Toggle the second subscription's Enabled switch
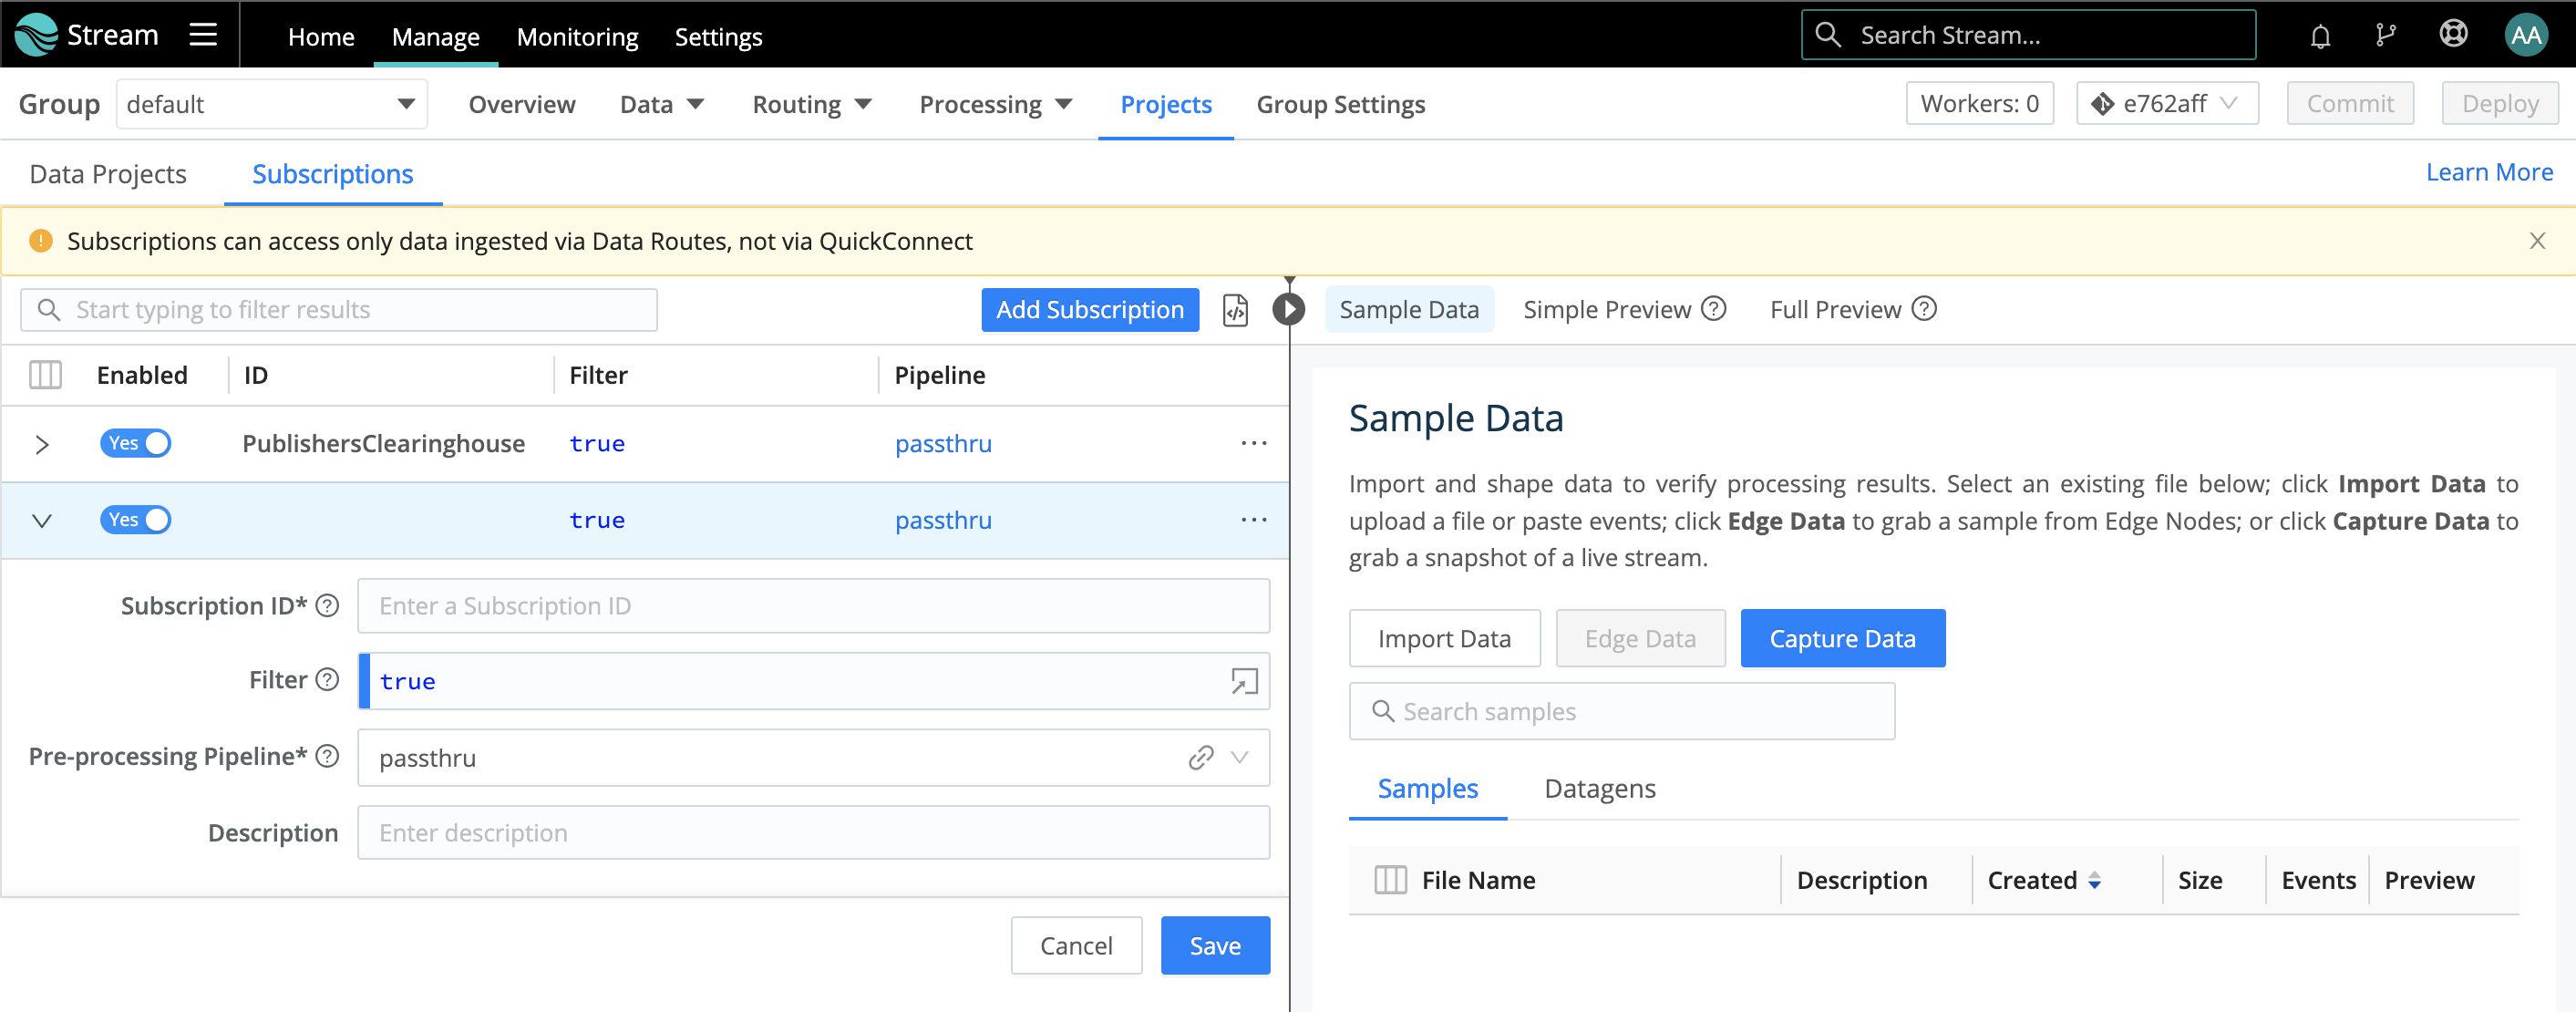This screenshot has height=1012, width=2576. click(x=136, y=520)
